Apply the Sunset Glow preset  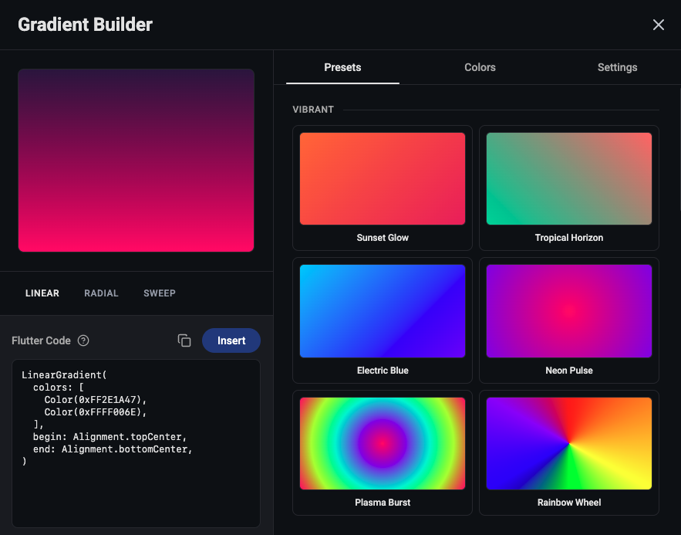tap(382, 178)
